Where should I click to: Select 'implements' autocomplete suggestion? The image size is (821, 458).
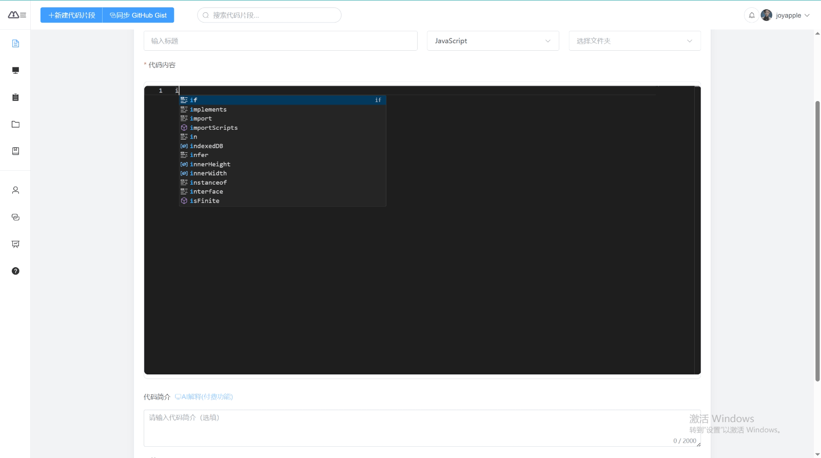pyautogui.click(x=282, y=109)
